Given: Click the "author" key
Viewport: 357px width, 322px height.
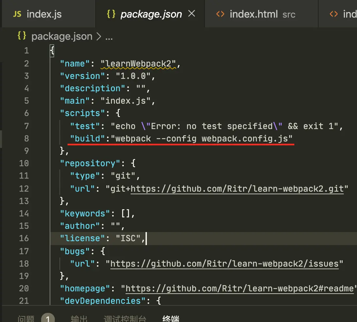Looking at the screenshot, I should tap(80, 226).
